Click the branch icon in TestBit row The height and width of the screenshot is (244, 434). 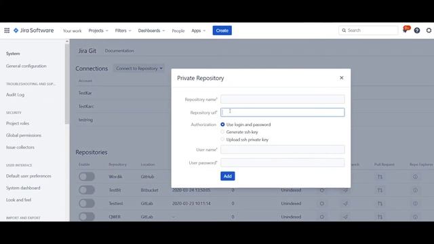click(345, 190)
